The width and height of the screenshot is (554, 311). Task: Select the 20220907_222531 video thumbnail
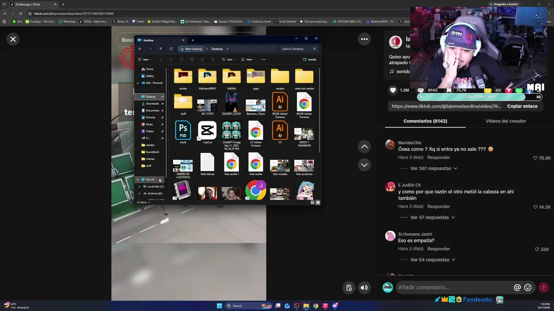[x=232, y=104]
